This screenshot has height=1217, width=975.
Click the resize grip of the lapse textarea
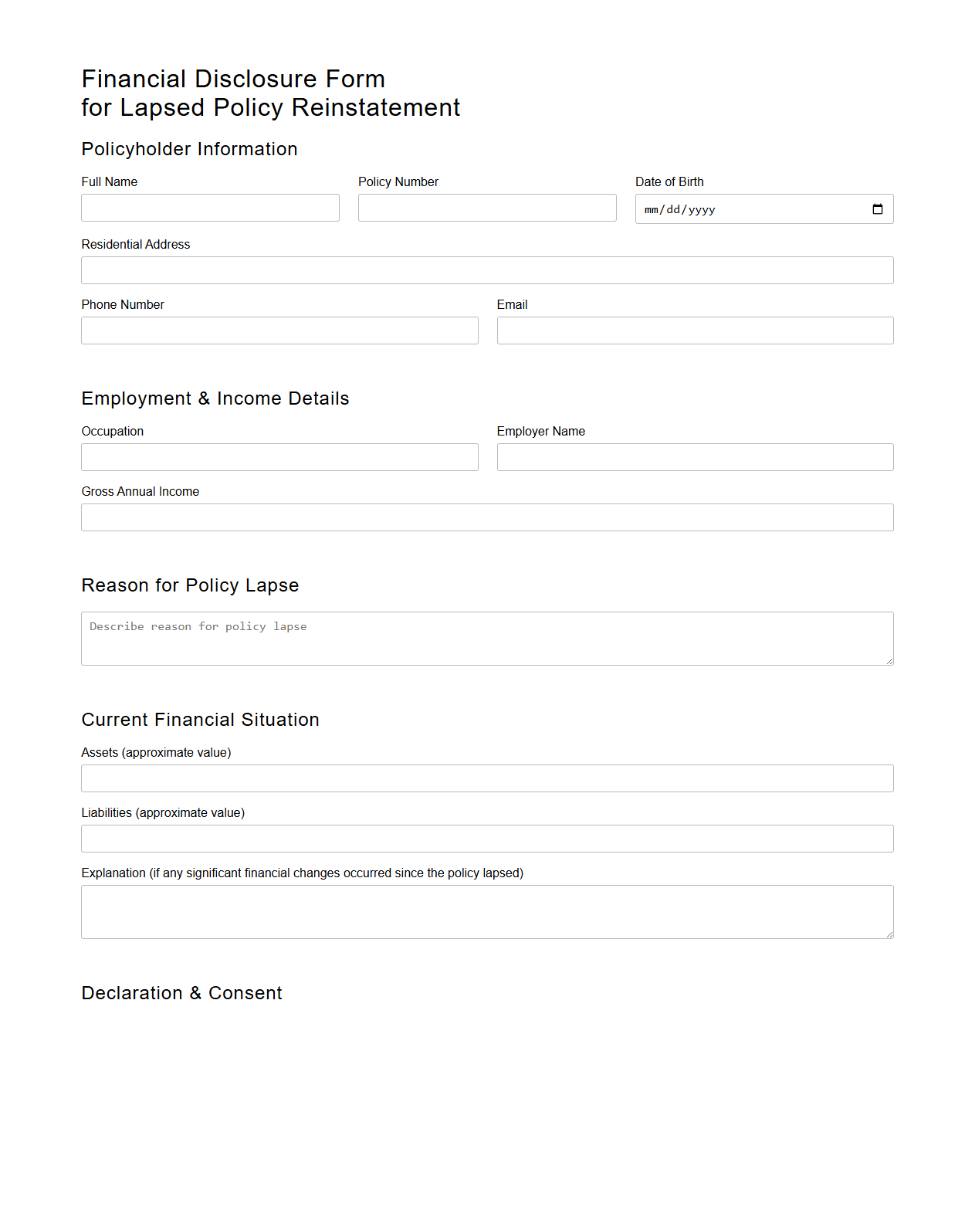(889, 661)
